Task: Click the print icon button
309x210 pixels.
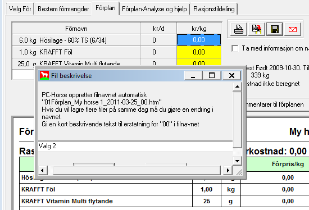Action: 239,29
